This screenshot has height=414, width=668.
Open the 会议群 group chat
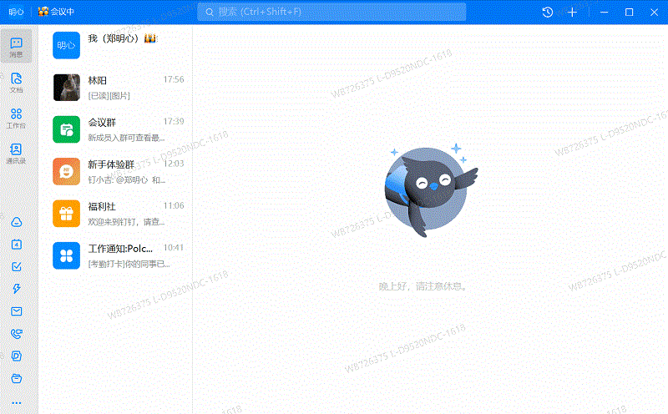pyautogui.click(x=115, y=129)
